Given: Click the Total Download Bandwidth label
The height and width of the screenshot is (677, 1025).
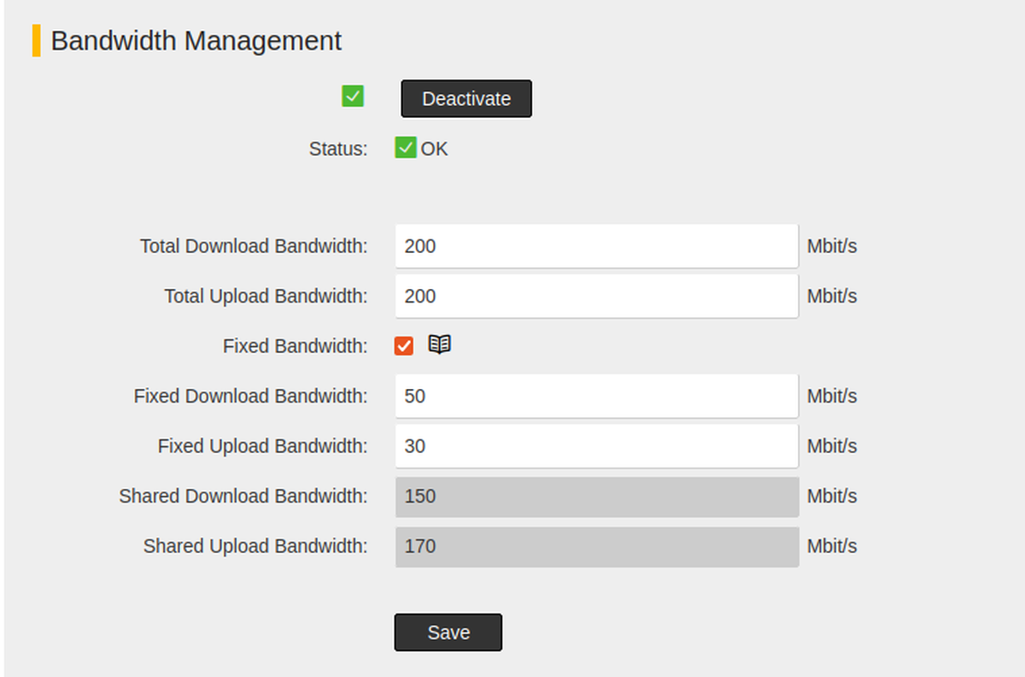Looking at the screenshot, I should 254,246.
